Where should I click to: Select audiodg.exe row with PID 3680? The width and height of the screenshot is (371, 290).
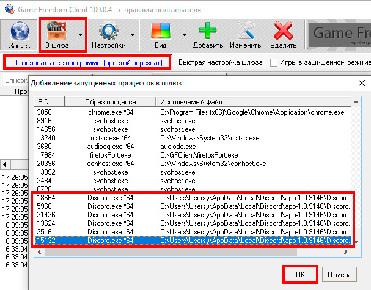pos(193,147)
